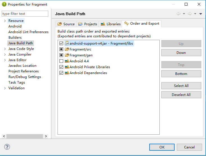Image resolution: width=206 pixels, height=156 pixels.
Task: Uncheck the android-support-v4.jar export checkbox
Action: pos(61,43)
